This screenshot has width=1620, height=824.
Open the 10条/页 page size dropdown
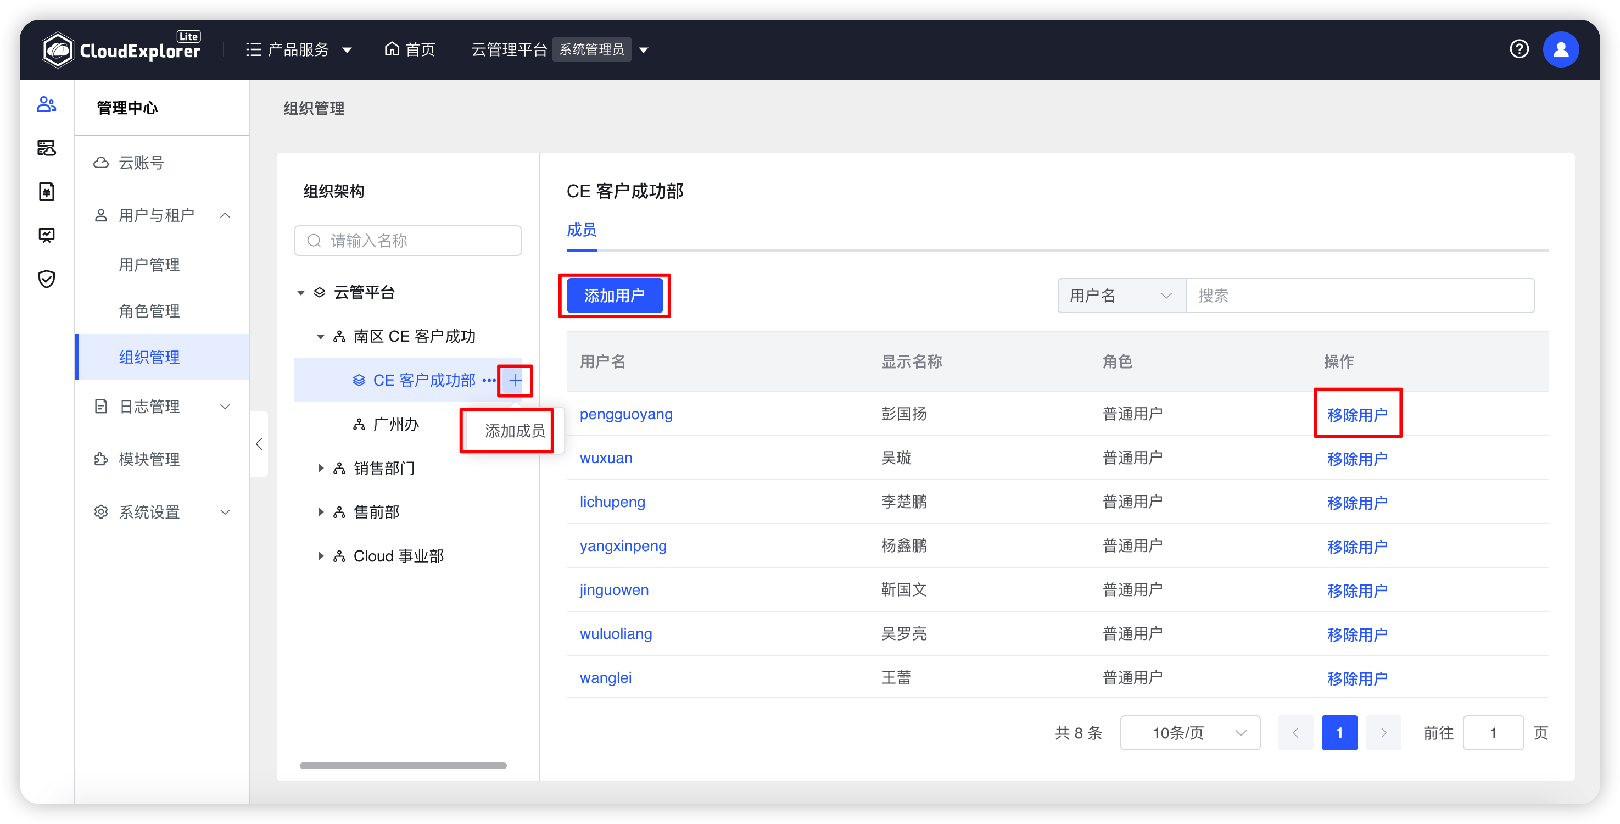pyautogui.click(x=1190, y=733)
